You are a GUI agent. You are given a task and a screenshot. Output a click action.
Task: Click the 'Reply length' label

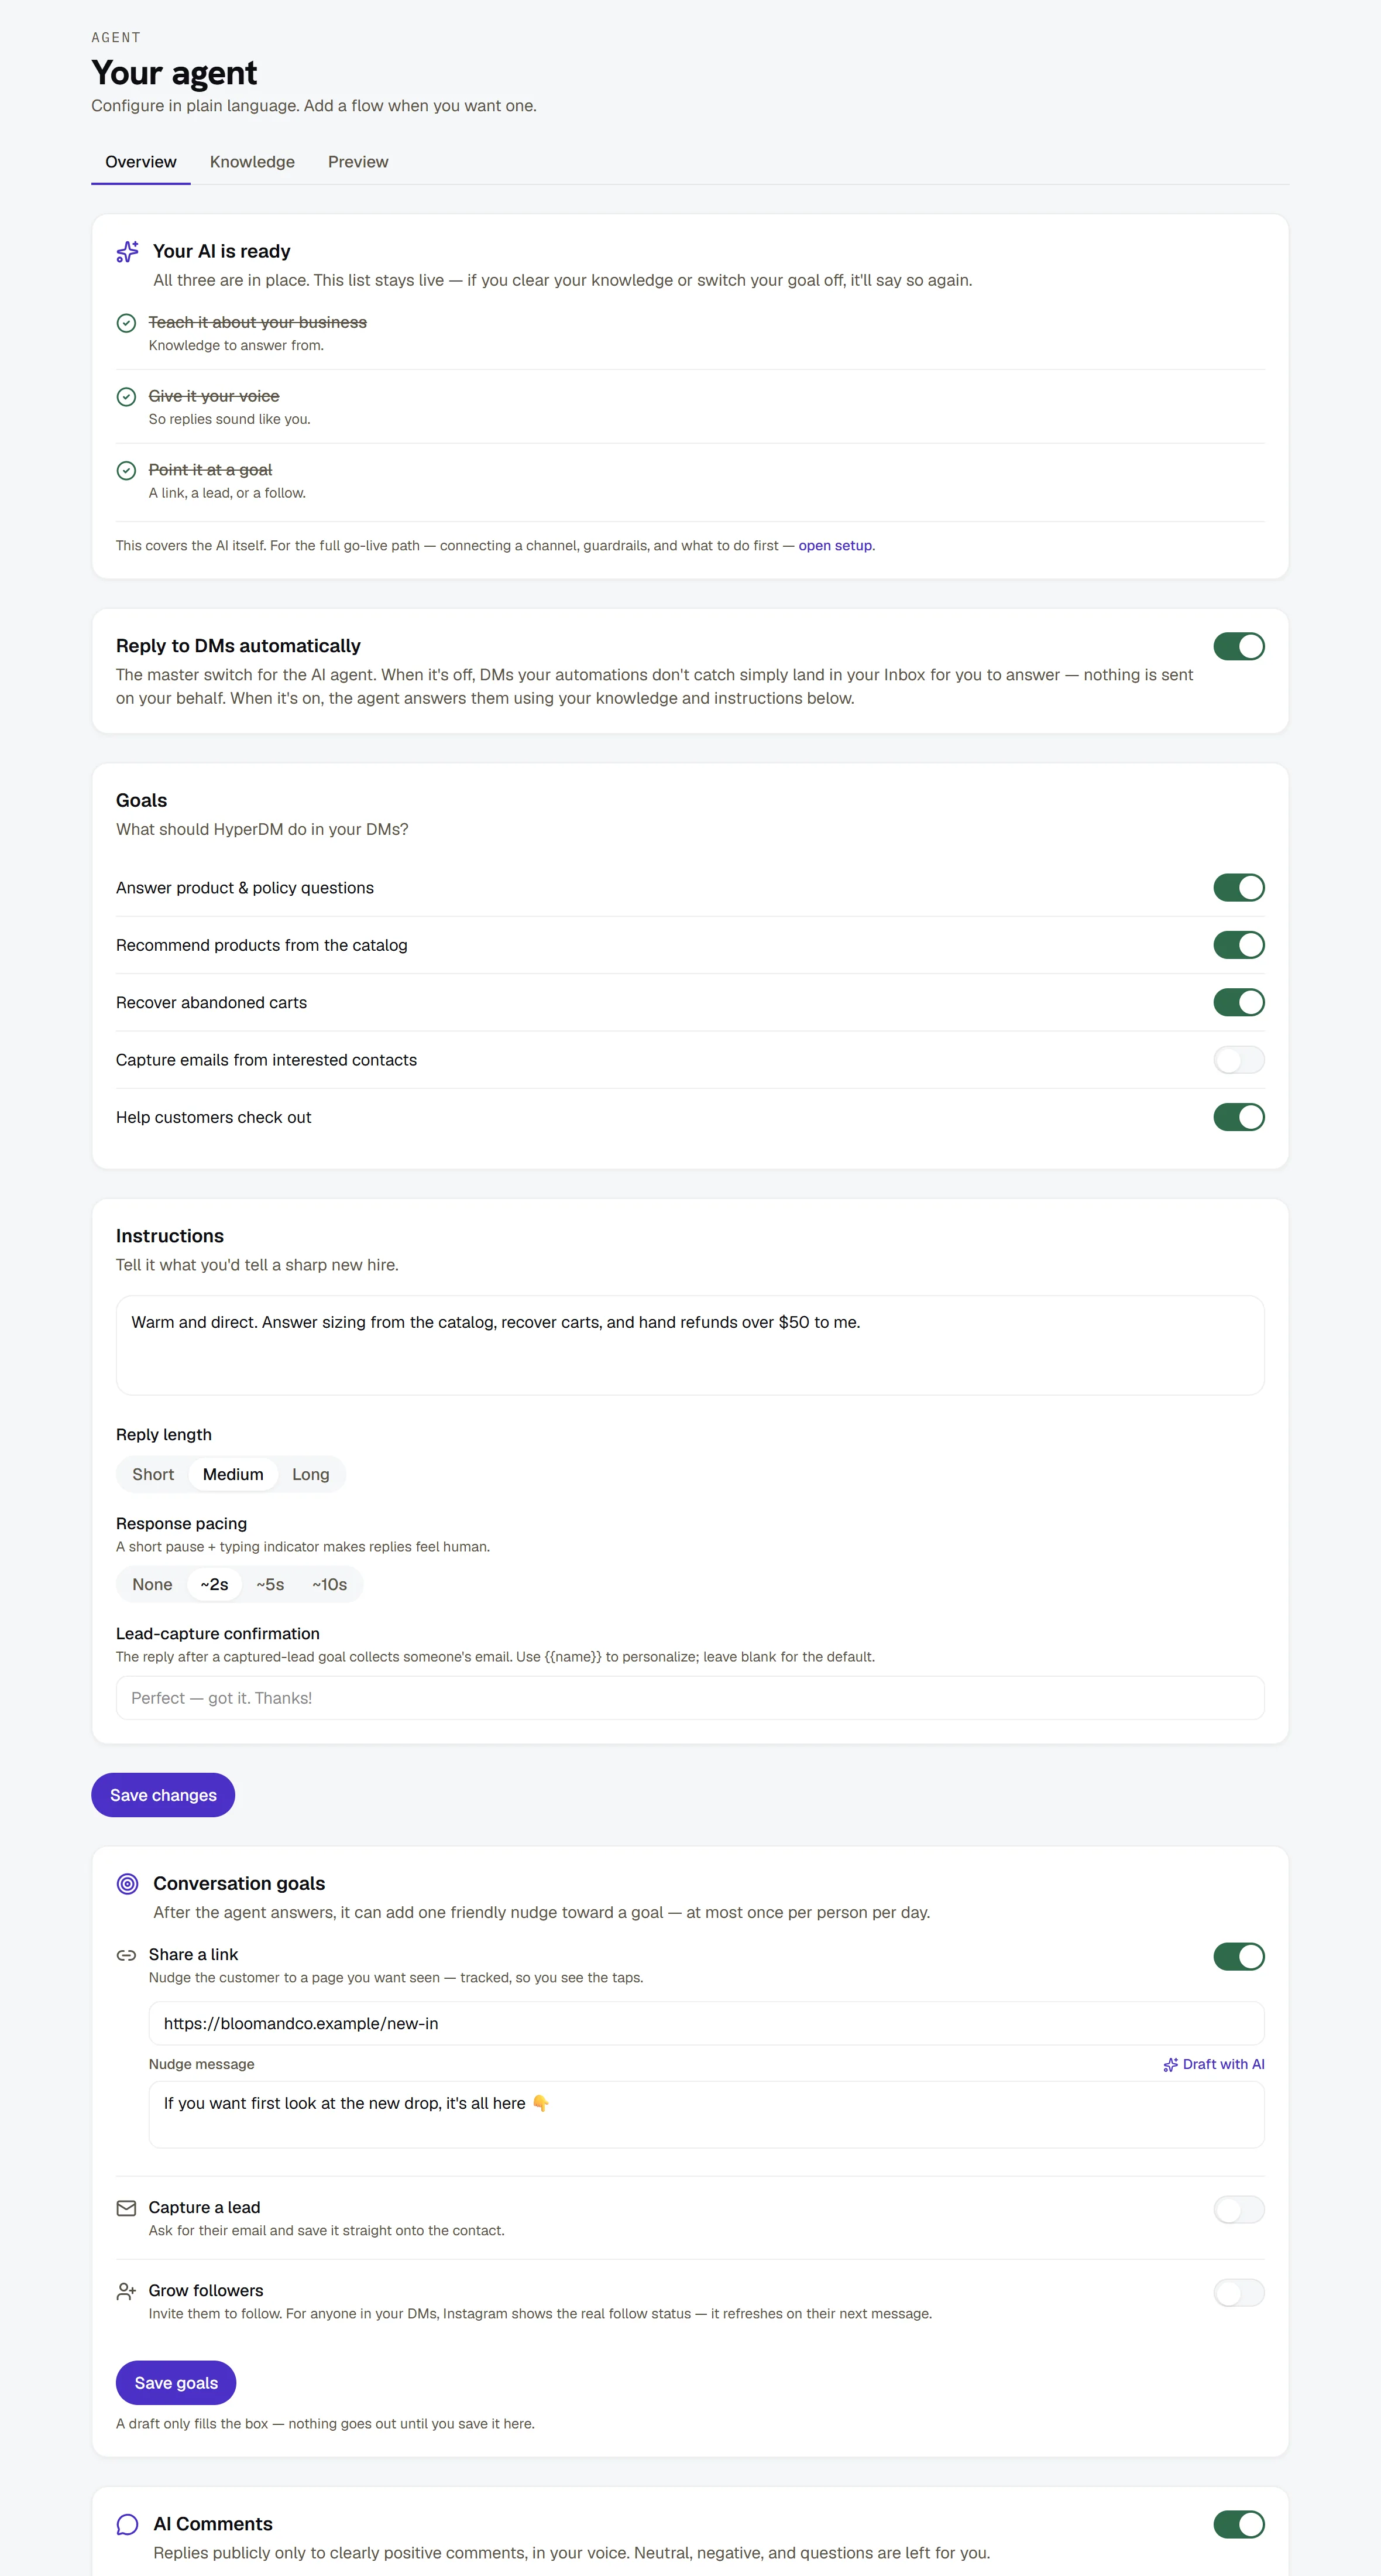(x=164, y=1435)
